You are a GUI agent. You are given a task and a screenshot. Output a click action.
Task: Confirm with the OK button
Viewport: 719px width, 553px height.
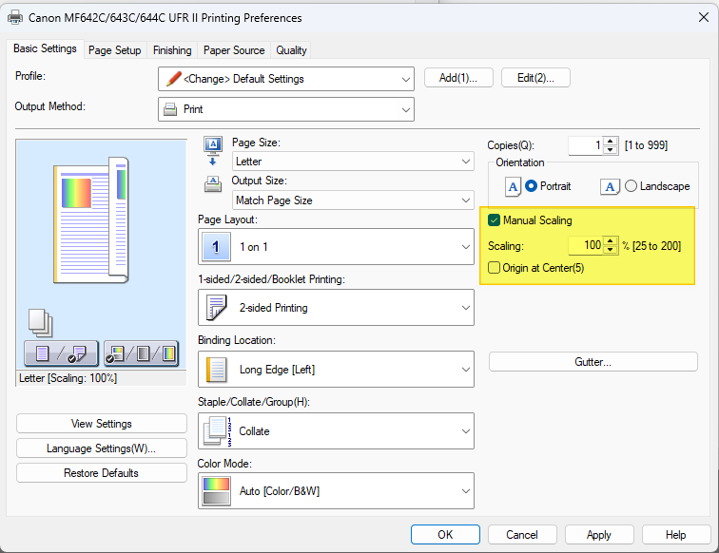(x=445, y=535)
